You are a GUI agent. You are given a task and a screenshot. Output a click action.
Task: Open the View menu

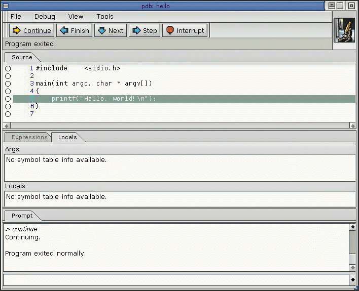coord(76,17)
